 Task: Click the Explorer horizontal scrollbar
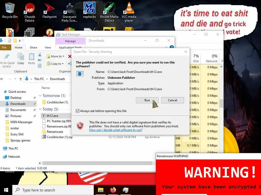point(98,163)
